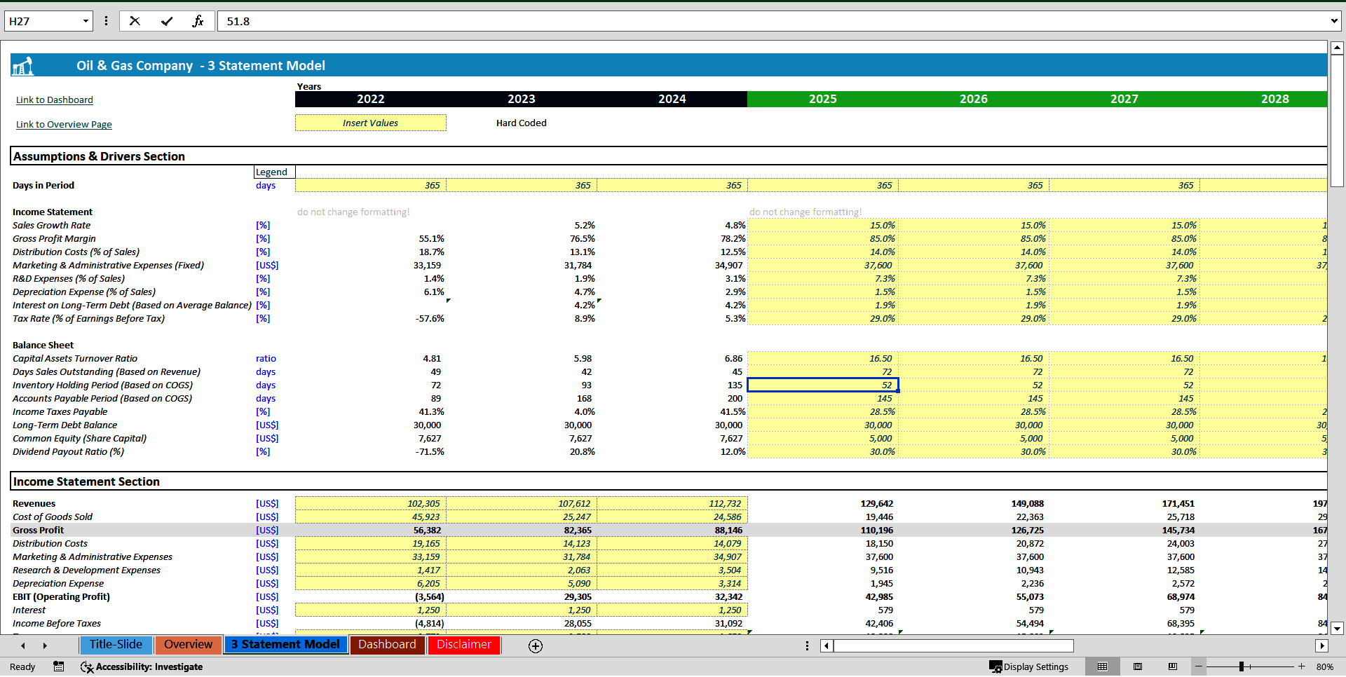
Task: Select the 2023 Cost of Goods Sold 25,247
Action: [x=522, y=517]
